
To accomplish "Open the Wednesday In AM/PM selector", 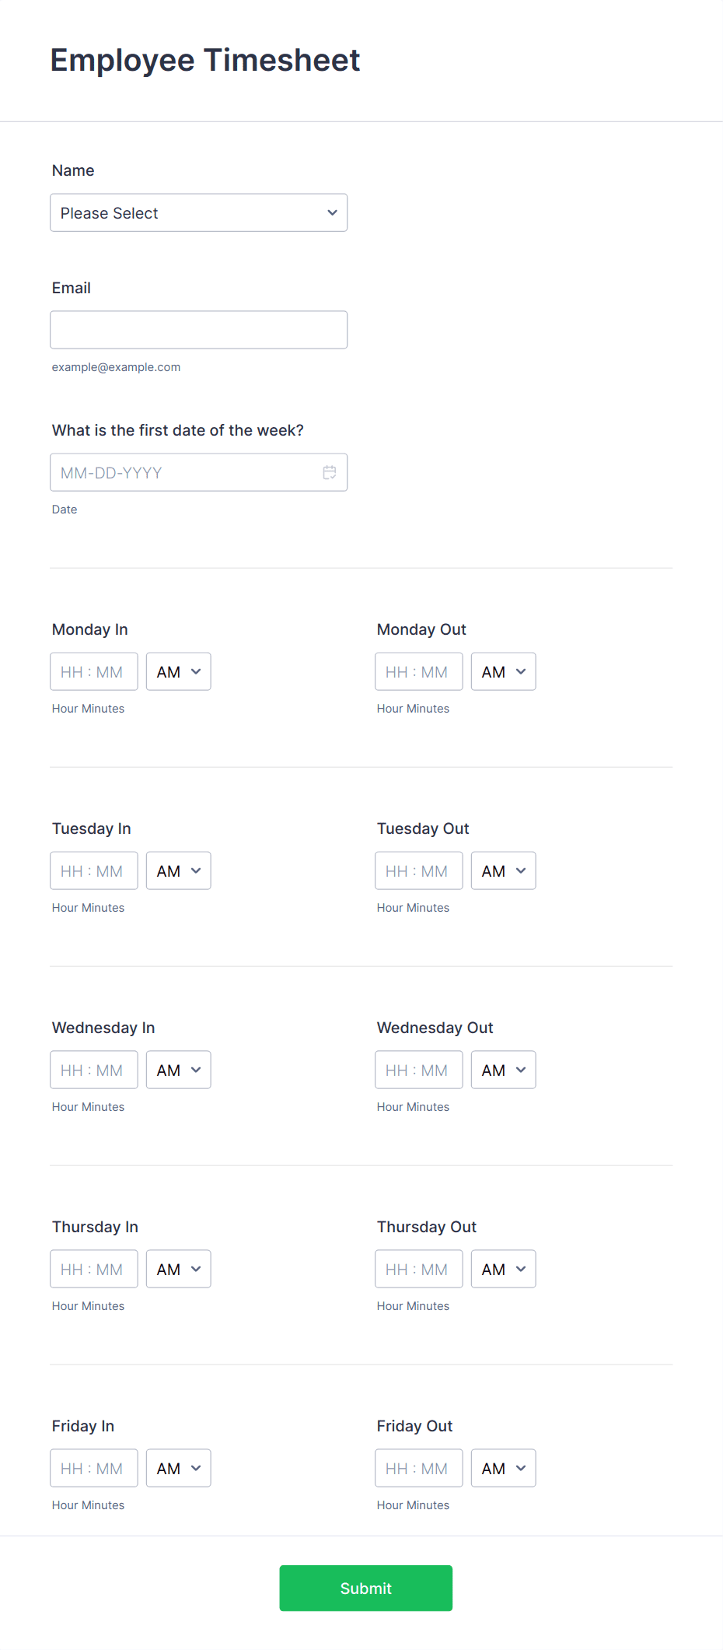I will point(178,1069).
